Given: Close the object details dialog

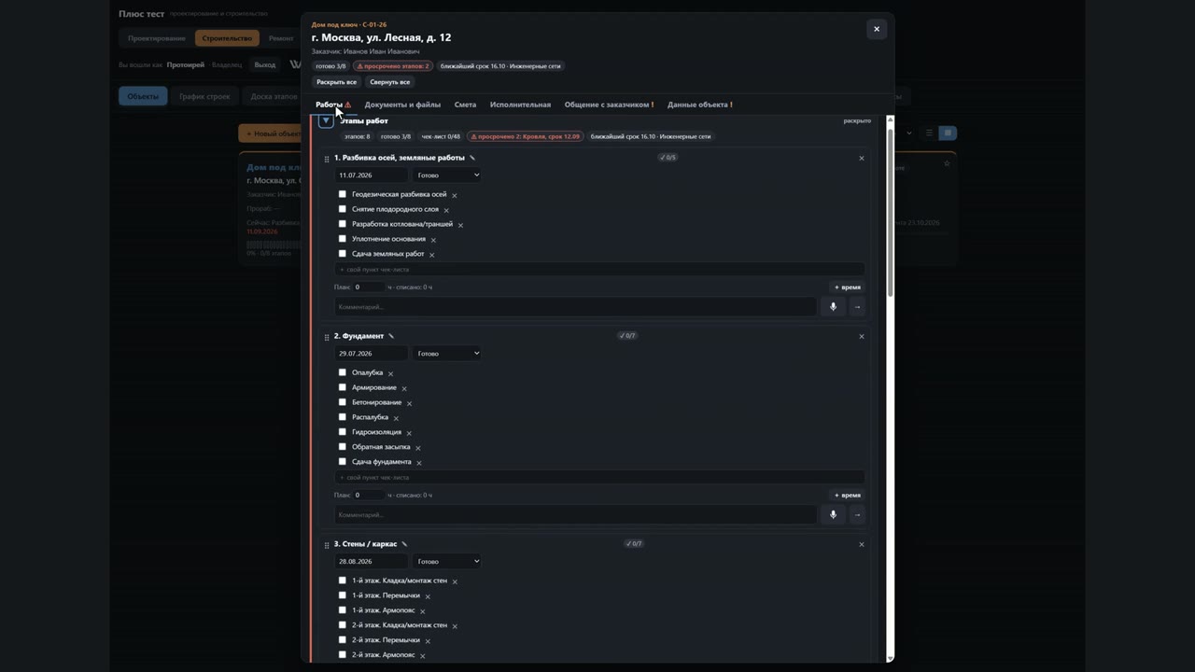Looking at the screenshot, I should tap(877, 29).
